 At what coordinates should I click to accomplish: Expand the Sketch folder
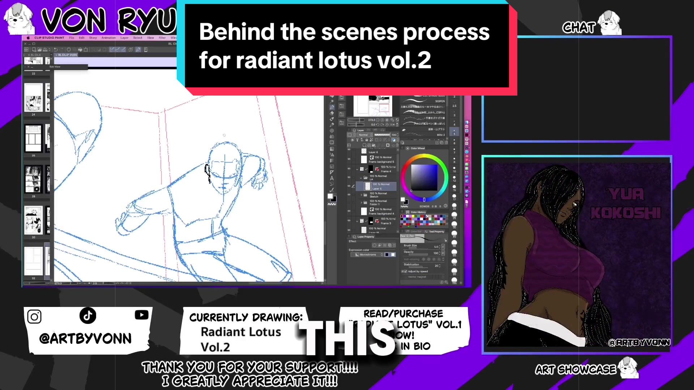[361, 195]
